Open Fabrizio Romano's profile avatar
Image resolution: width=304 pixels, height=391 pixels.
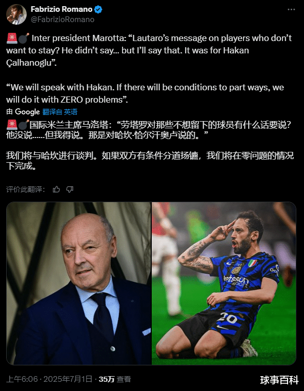[16, 14]
